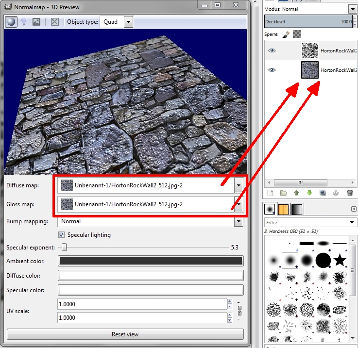The width and height of the screenshot is (358, 348).
Task: Anchor the floating layer via anchor icon
Action: click(x=336, y=193)
